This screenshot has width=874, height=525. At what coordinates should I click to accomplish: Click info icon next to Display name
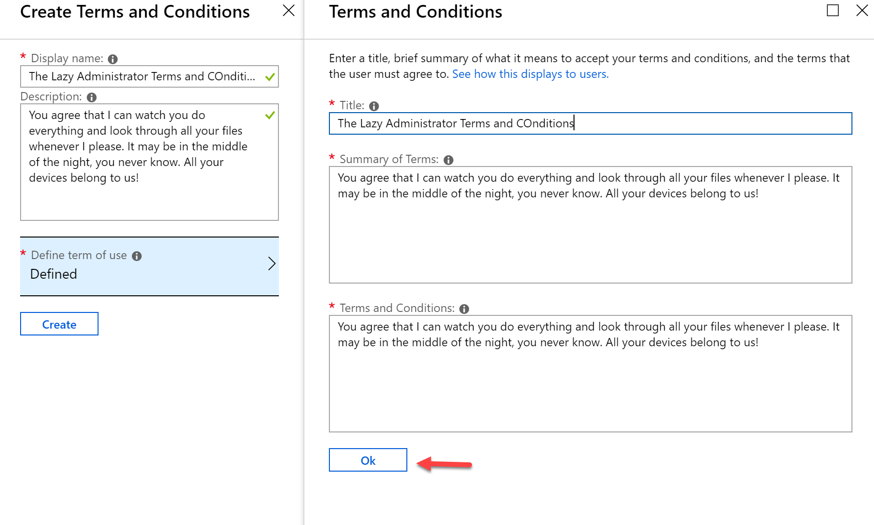pyautogui.click(x=113, y=59)
